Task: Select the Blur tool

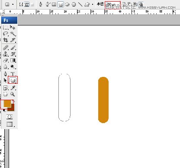Action: click(6, 67)
